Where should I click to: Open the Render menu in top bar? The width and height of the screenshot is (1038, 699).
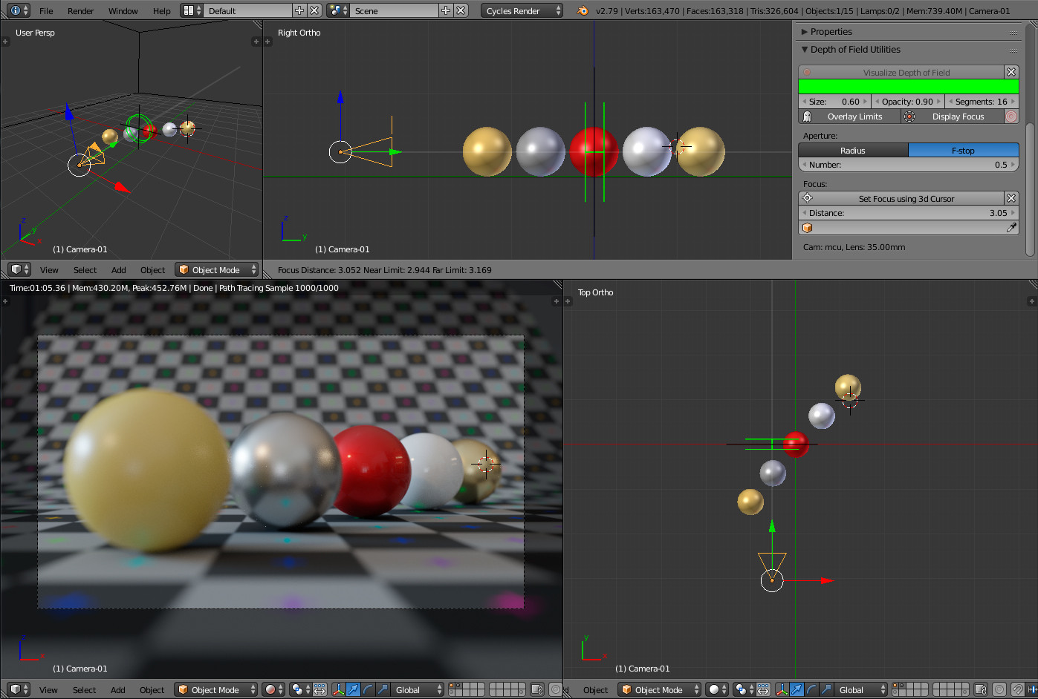click(x=80, y=10)
